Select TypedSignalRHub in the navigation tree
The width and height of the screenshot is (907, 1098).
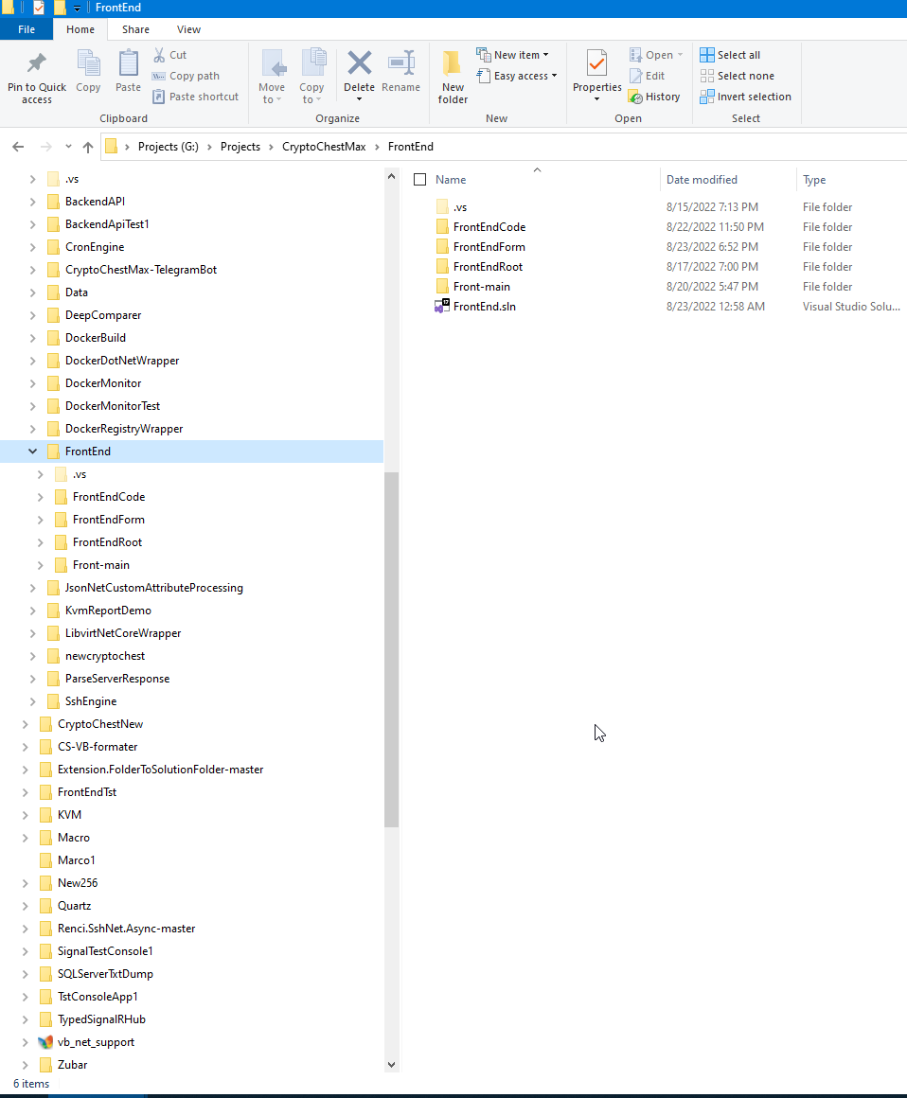coord(101,1019)
